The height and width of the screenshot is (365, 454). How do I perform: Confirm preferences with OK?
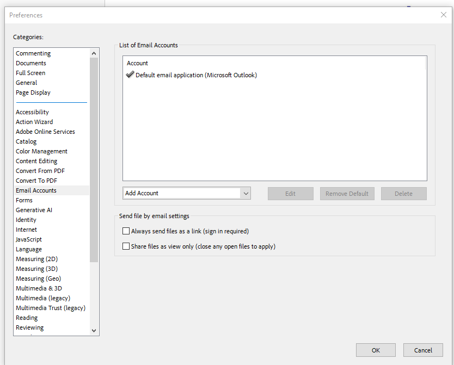(376, 350)
